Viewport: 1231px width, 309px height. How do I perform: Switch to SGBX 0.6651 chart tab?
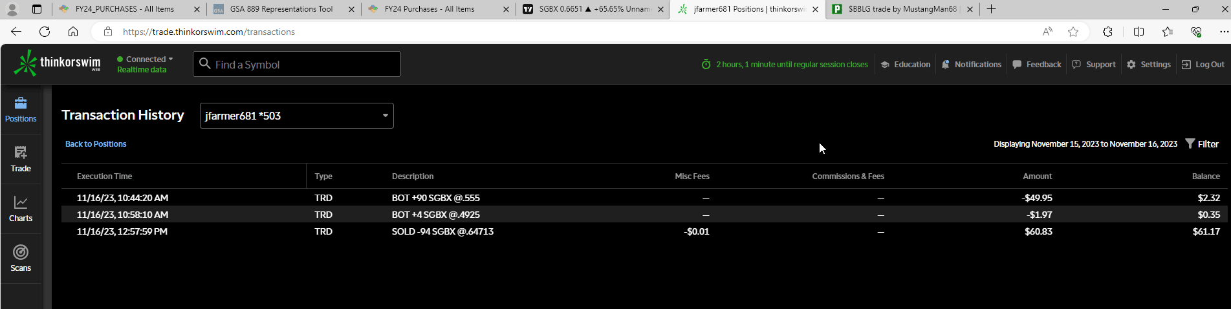tap(593, 9)
